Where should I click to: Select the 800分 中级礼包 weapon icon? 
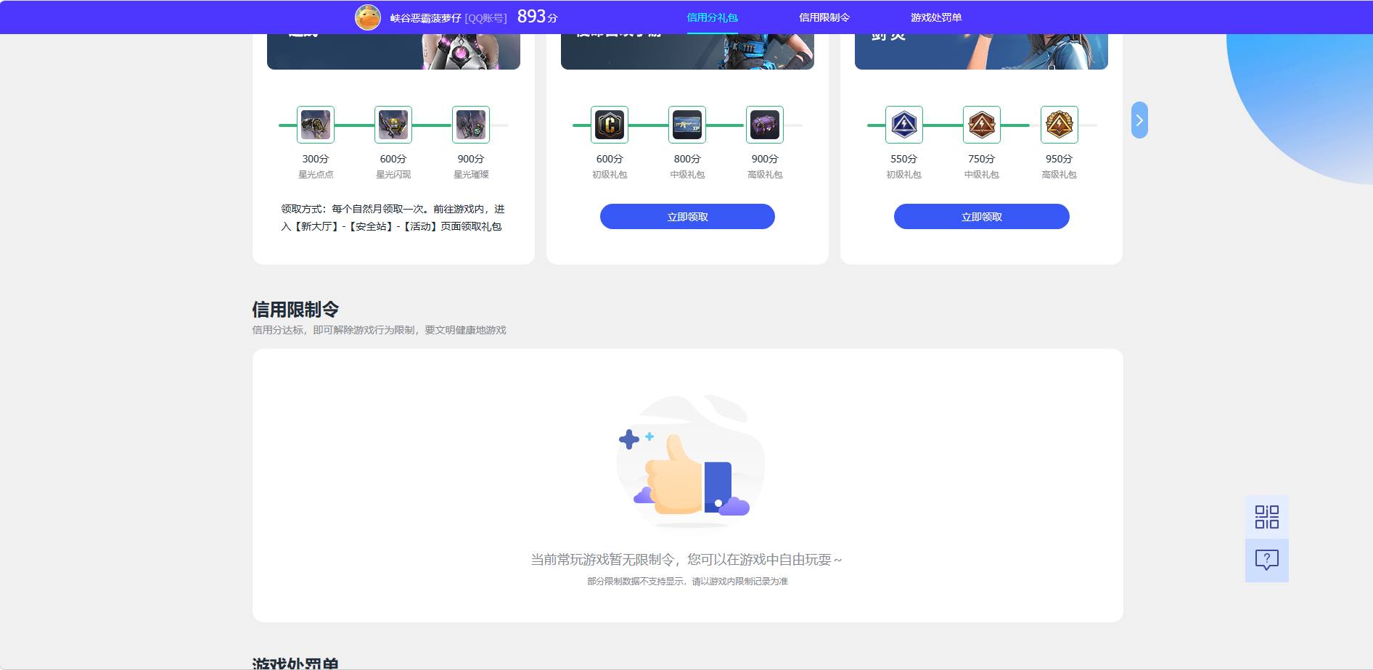pos(687,125)
